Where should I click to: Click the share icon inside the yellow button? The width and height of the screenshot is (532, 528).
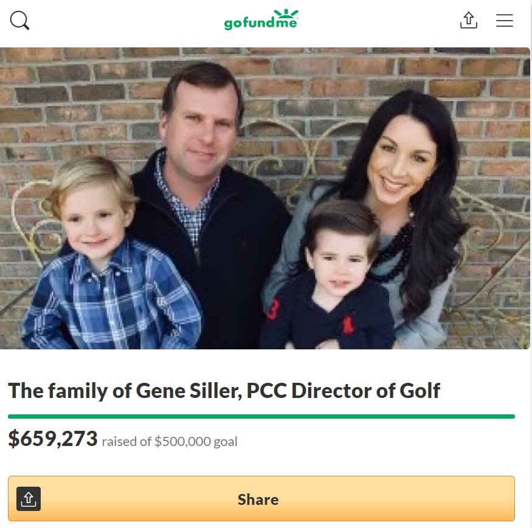tap(29, 499)
